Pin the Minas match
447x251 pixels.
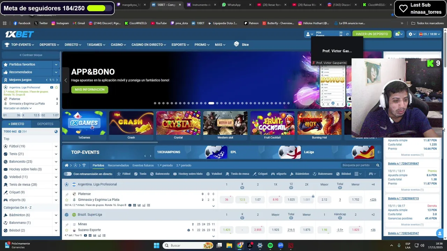pos(67,225)
